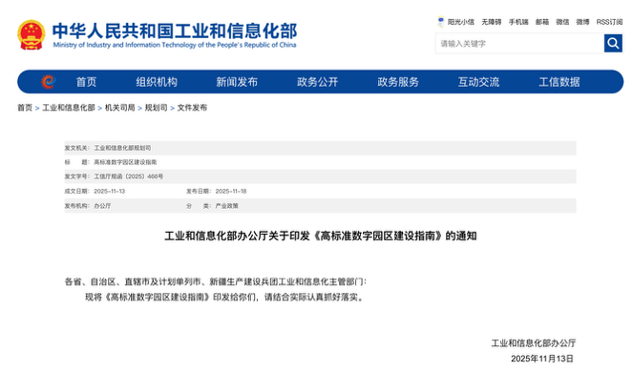Open 政务服务 menu item
Viewport: 633px width, 372px height.
point(398,82)
